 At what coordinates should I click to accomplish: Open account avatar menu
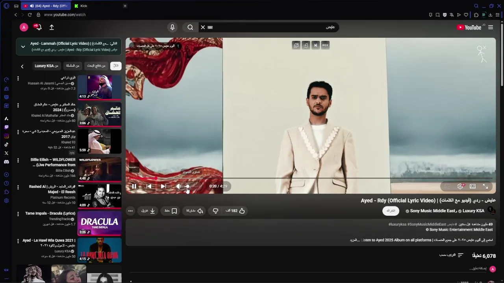[x=24, y=27]
